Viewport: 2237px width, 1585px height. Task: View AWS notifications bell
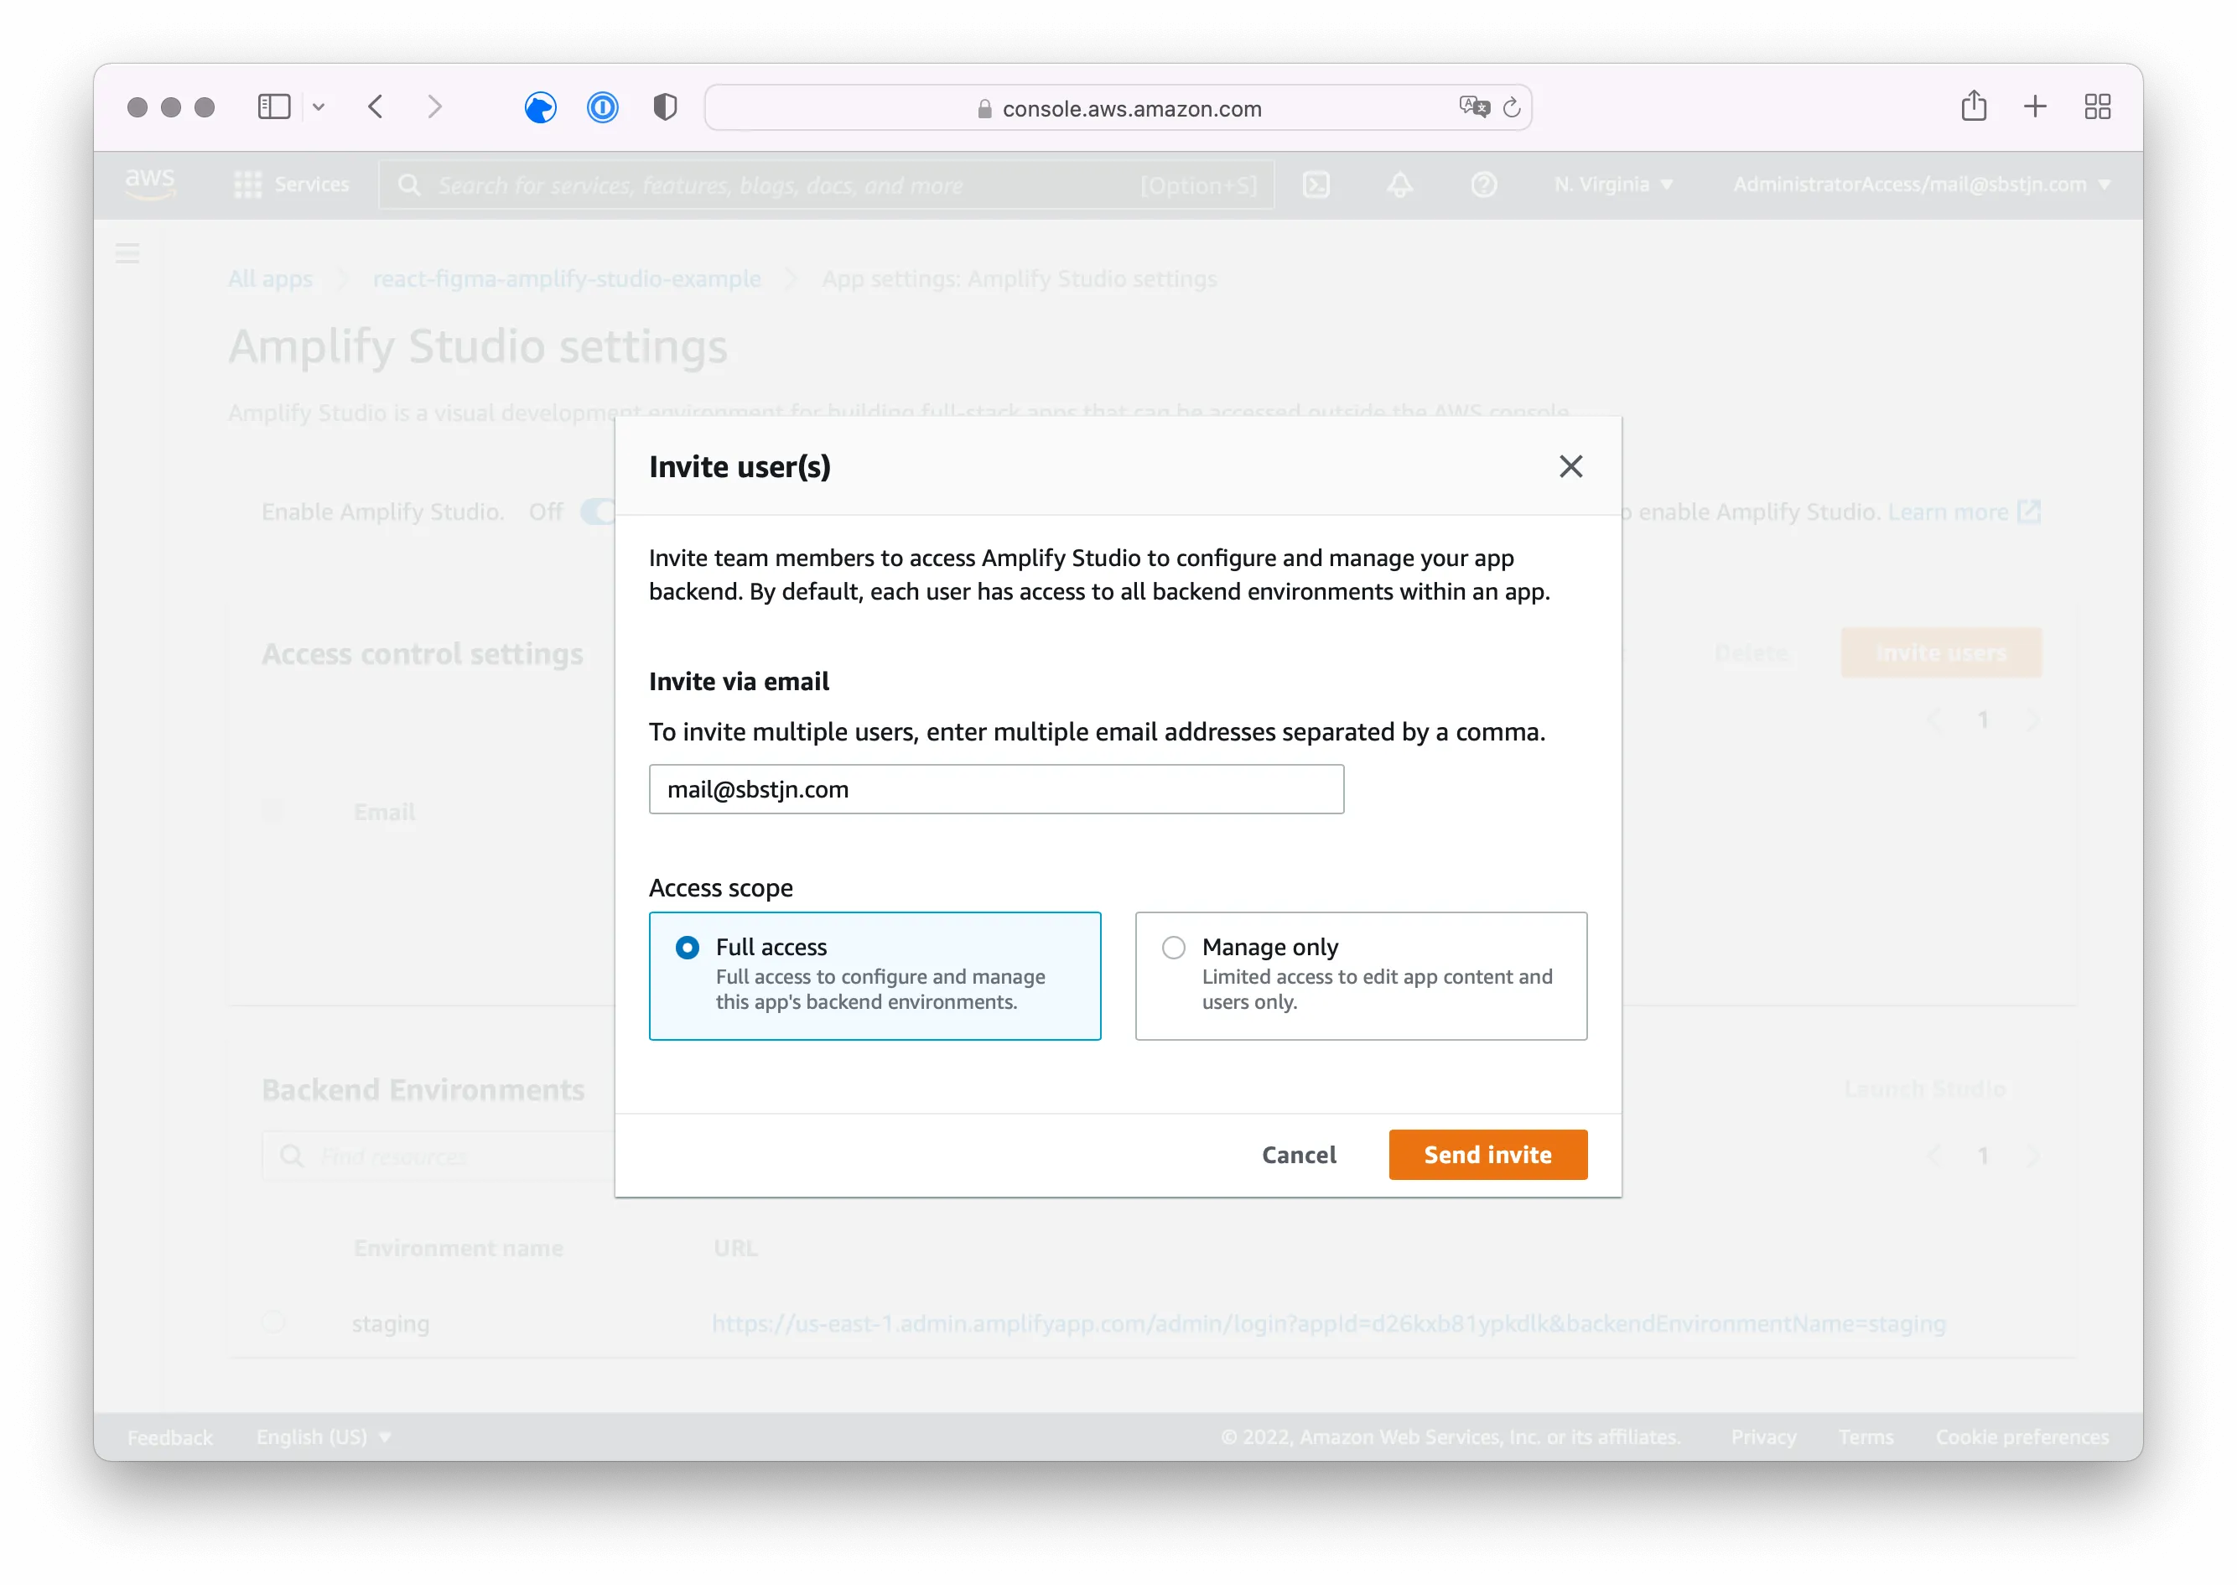[1400, 184]
